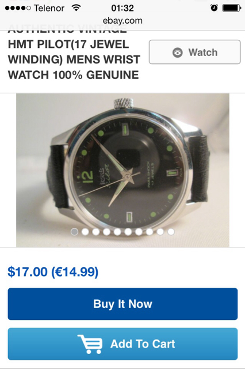Tap the shopping cart icon
Screen dimensions: 245x369
click(90, 344)
